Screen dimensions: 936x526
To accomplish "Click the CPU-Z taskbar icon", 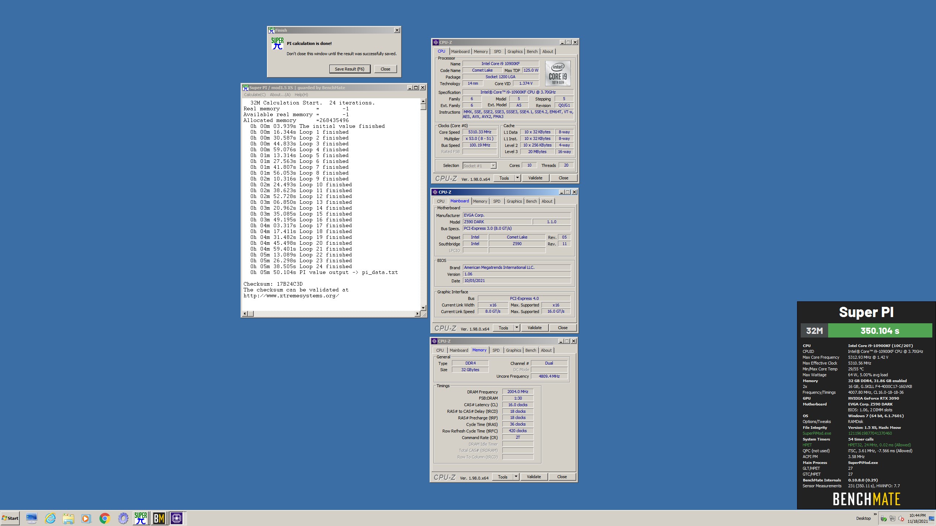I will pyautogui.click(x=177, y=518).
